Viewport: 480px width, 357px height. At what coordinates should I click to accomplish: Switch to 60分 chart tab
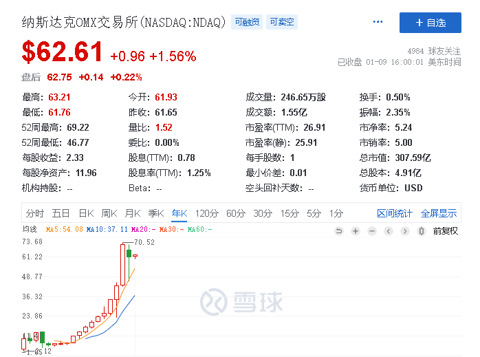236,213
